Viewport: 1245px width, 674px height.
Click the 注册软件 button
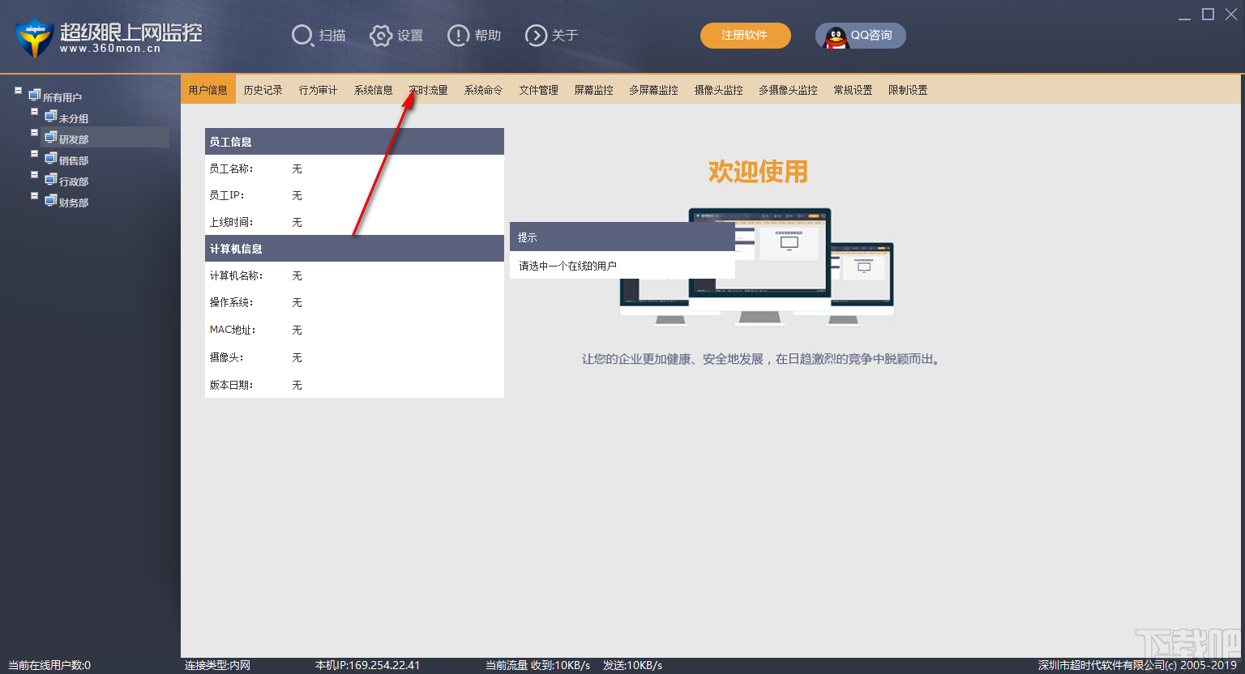tap(745, 36)
